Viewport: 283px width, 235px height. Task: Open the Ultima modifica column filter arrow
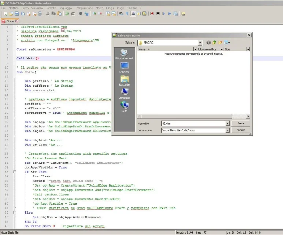pos(221,49)
